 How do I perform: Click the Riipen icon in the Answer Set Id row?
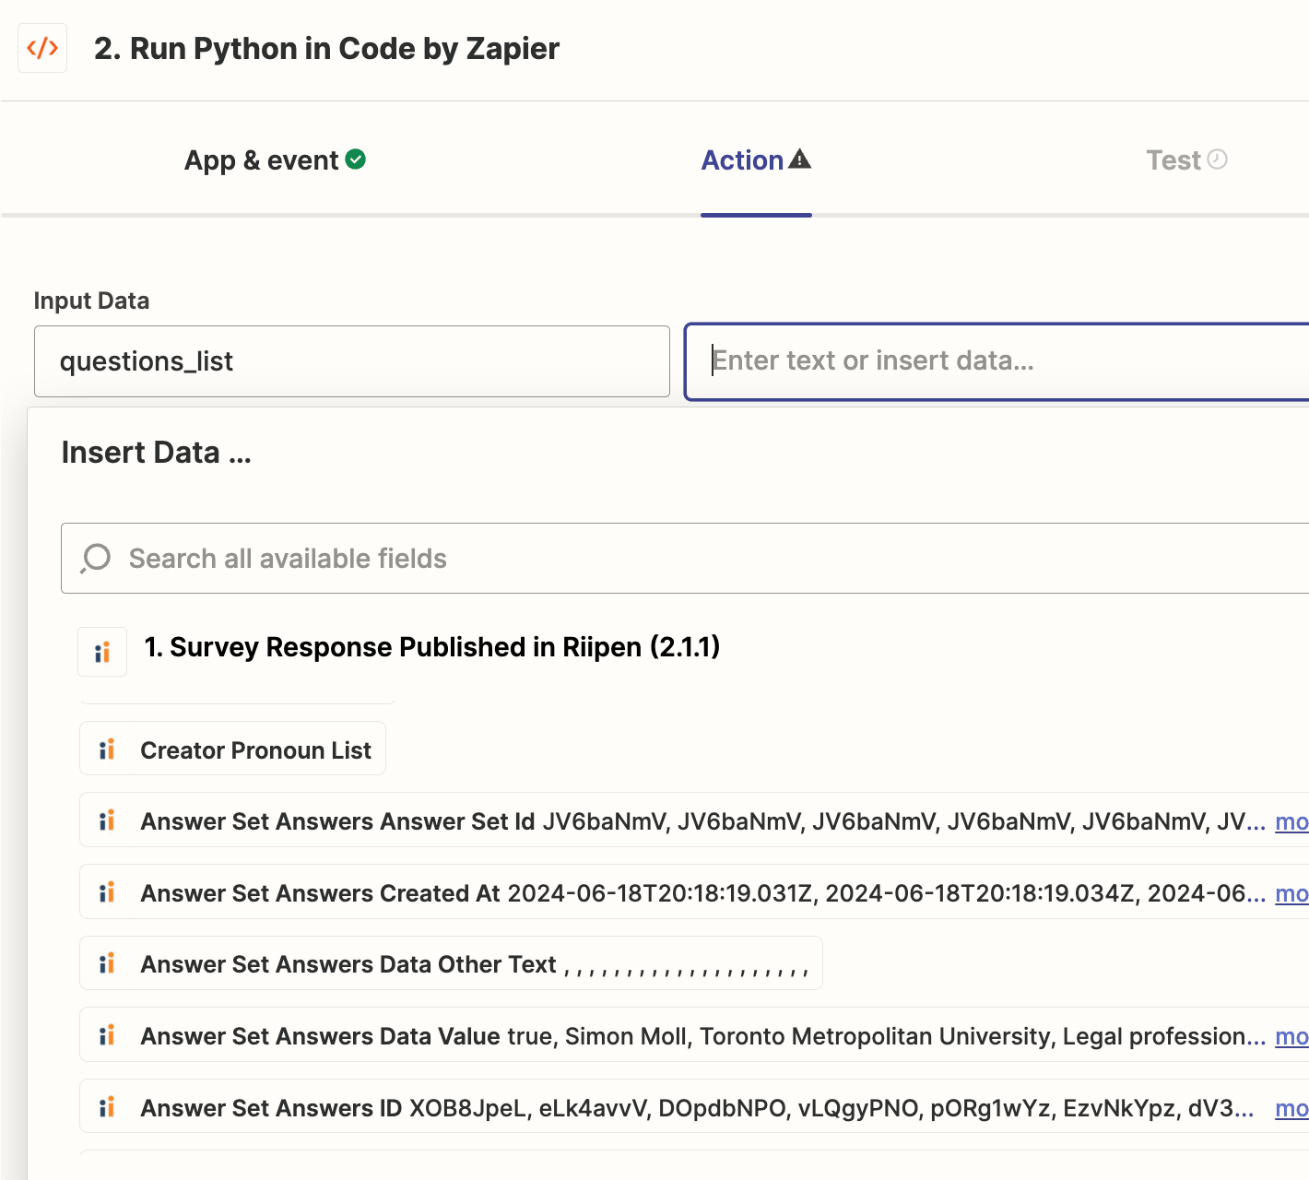pyautogui.click(x=107, y=820)
